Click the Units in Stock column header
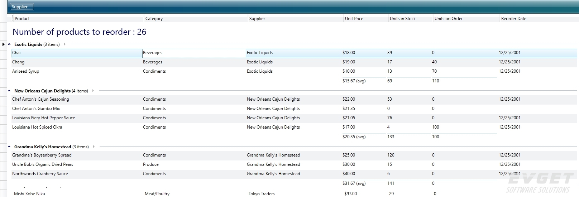 [411, 19]
